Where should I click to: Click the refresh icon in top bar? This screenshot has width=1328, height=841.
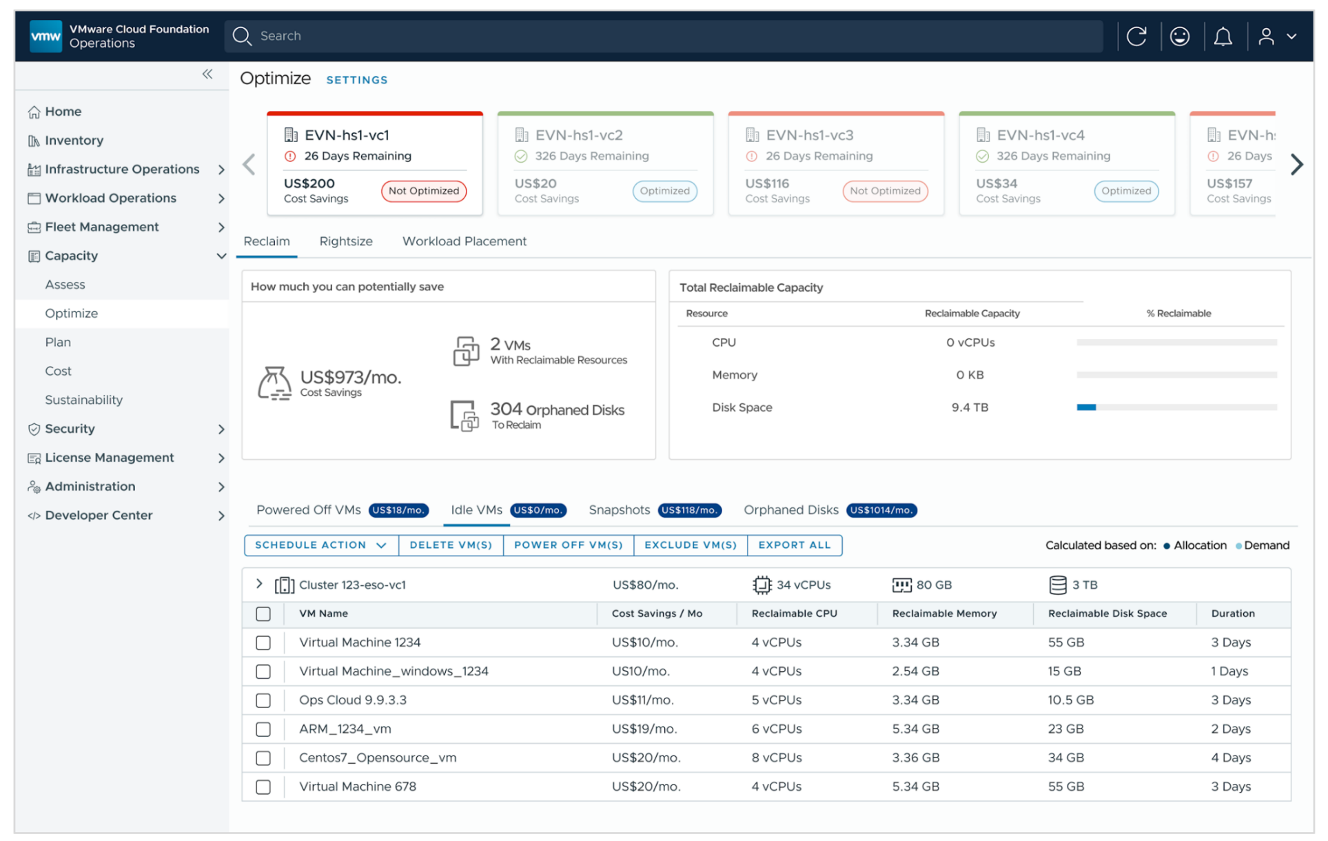point(1136,36)
